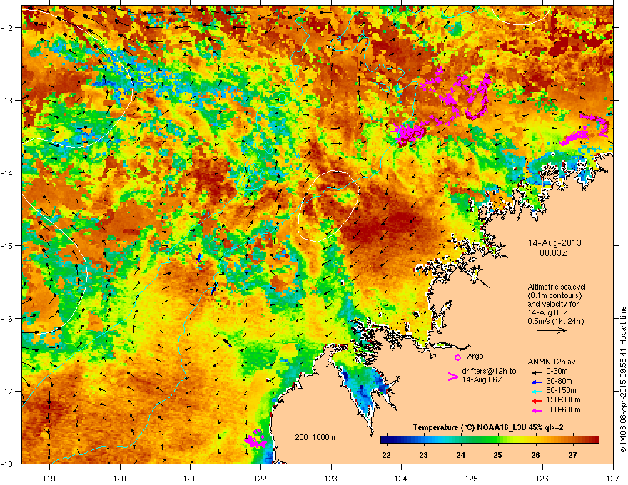
Task: Click the colorbar tick label 26
Action: [535, 455]
